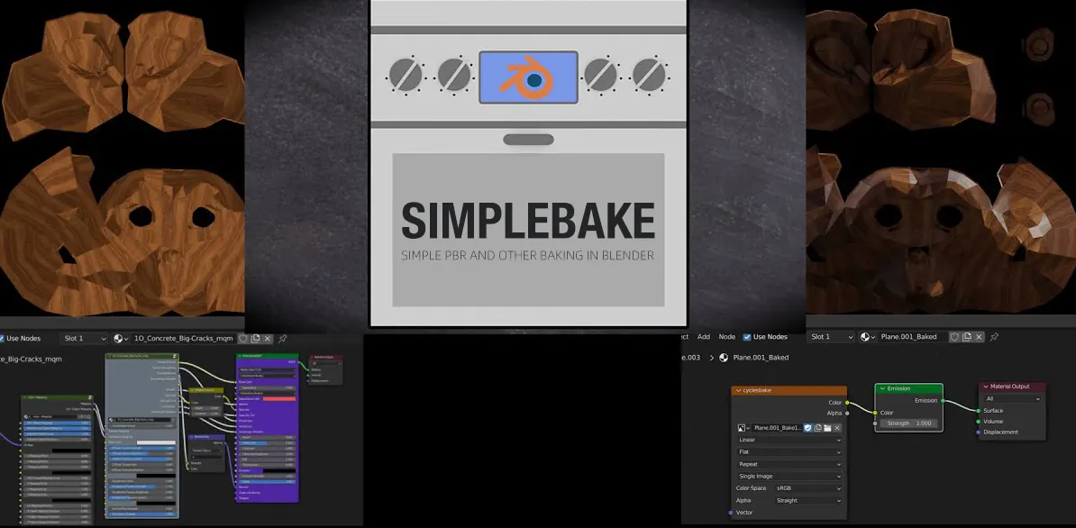Click Material Output Surface socket
This screenshot has height=528, width=1076.
tap(978, 411)
